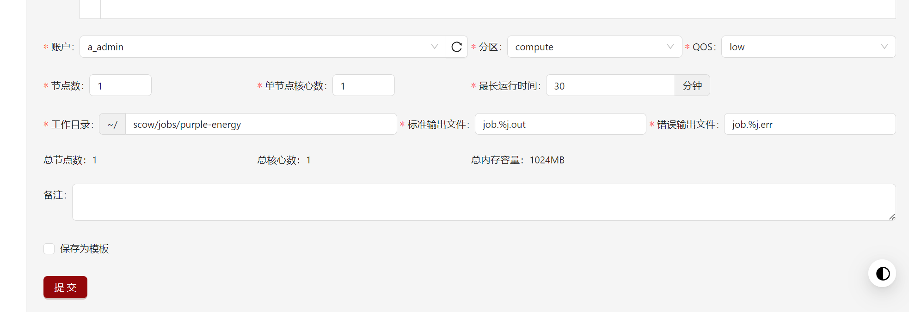Select the 分钟 time unit box
This screenshot has height=312, width=909.
coord(692,85)
